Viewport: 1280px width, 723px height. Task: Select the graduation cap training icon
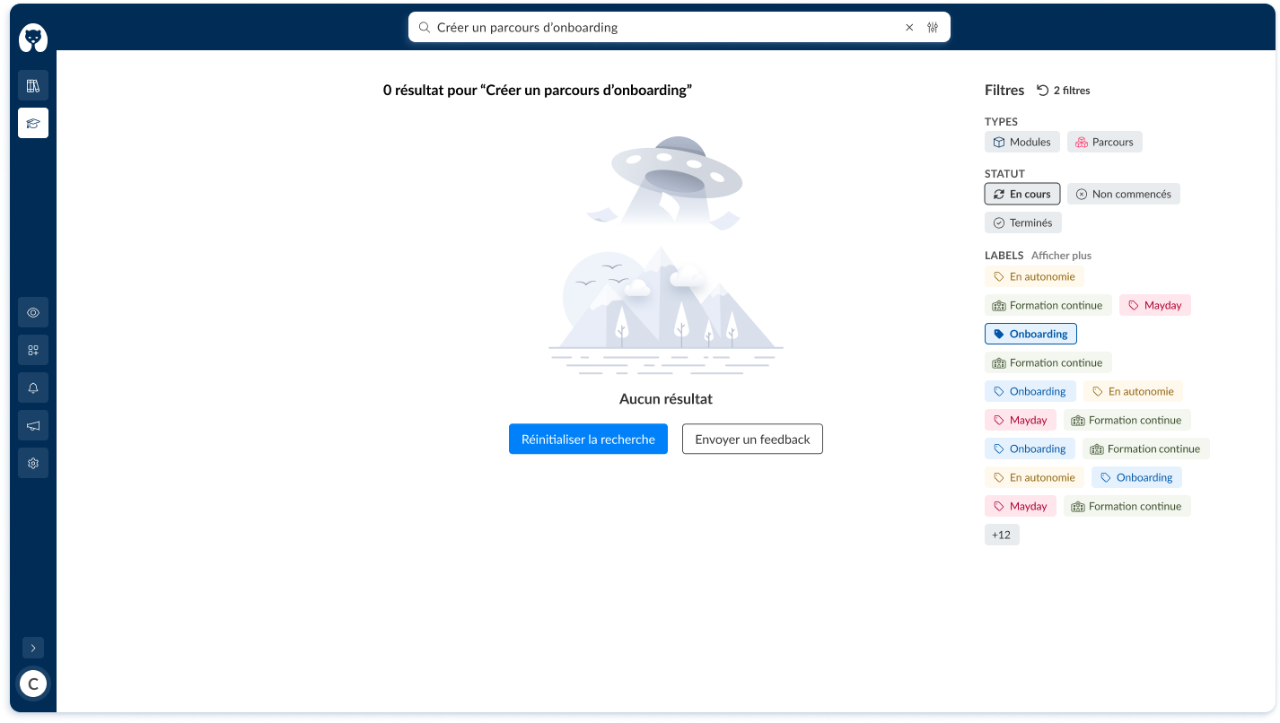(x=33, y=123)
